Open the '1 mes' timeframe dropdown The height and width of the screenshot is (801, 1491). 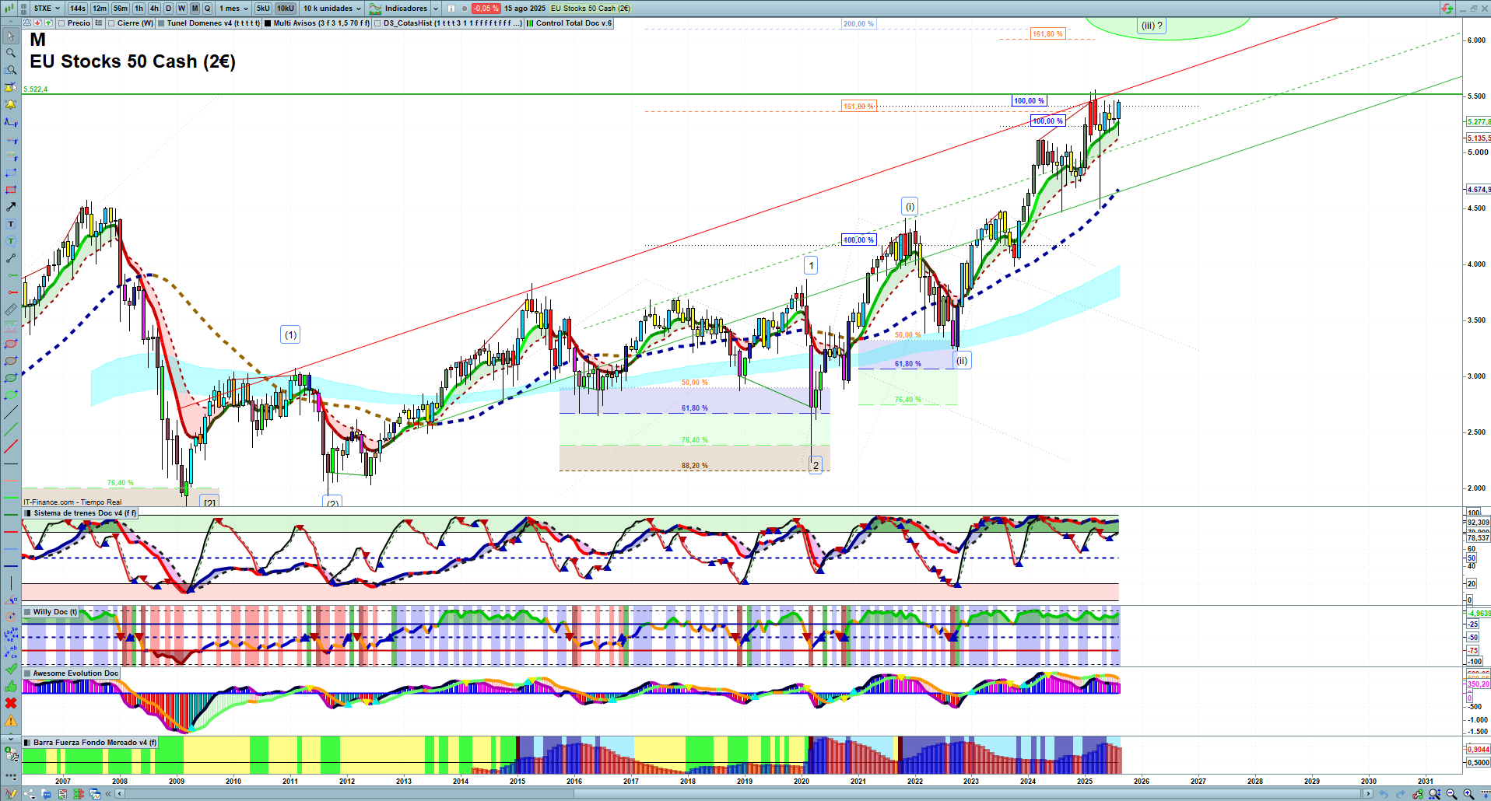[x=233, y=9]
